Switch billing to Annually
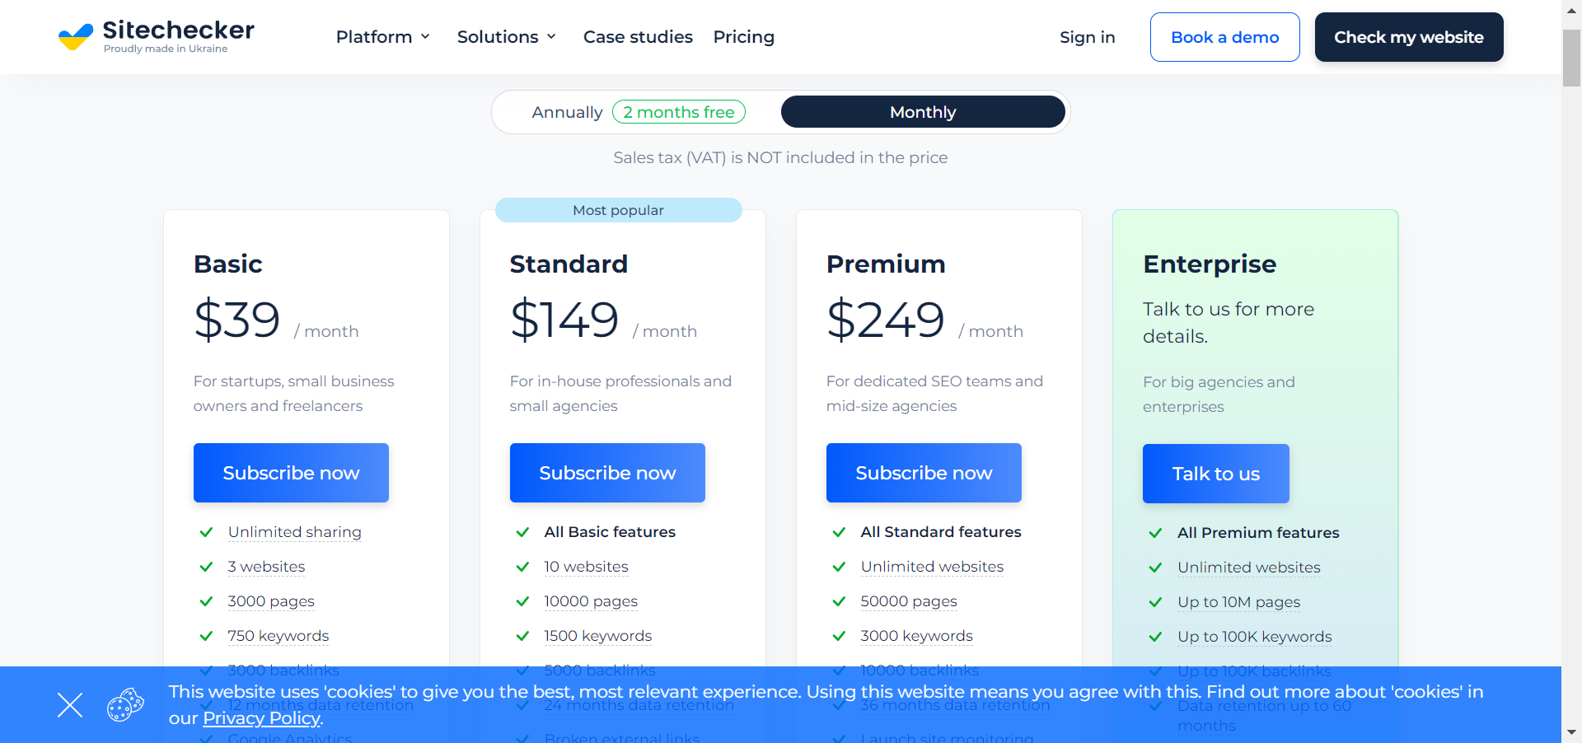Viewport: 1582px width, 743px height. point(567,112)
